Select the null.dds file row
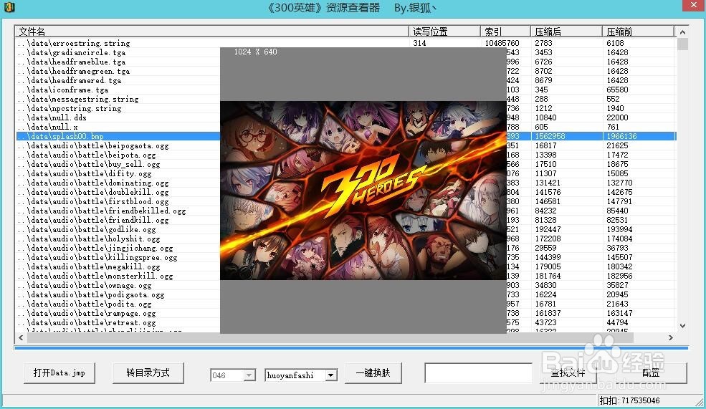 345,118
